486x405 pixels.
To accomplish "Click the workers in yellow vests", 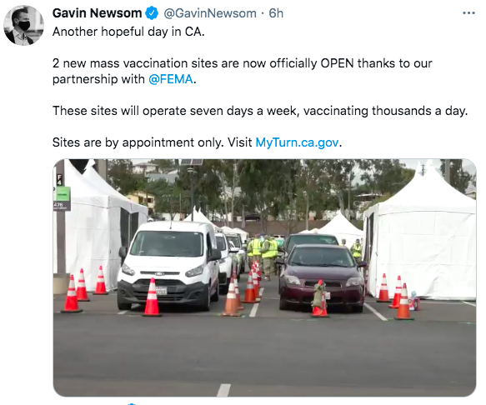I will pyautogui.click(x=263, y=249).
